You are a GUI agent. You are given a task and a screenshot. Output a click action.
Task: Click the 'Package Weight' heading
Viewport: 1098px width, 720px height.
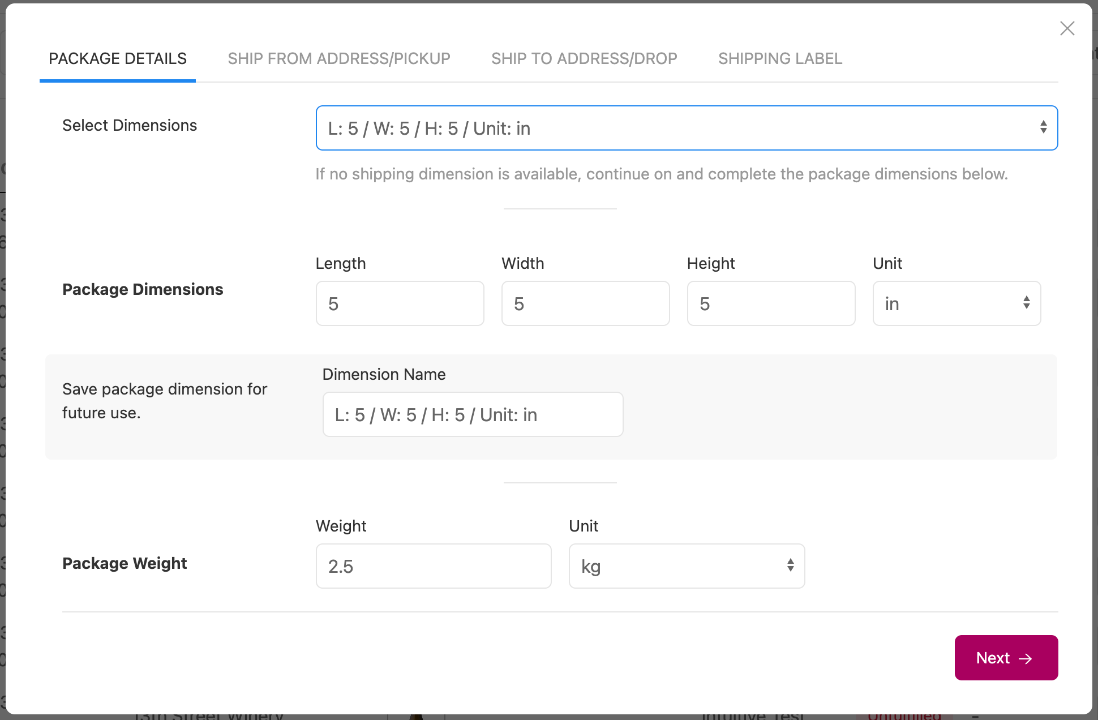125,563
